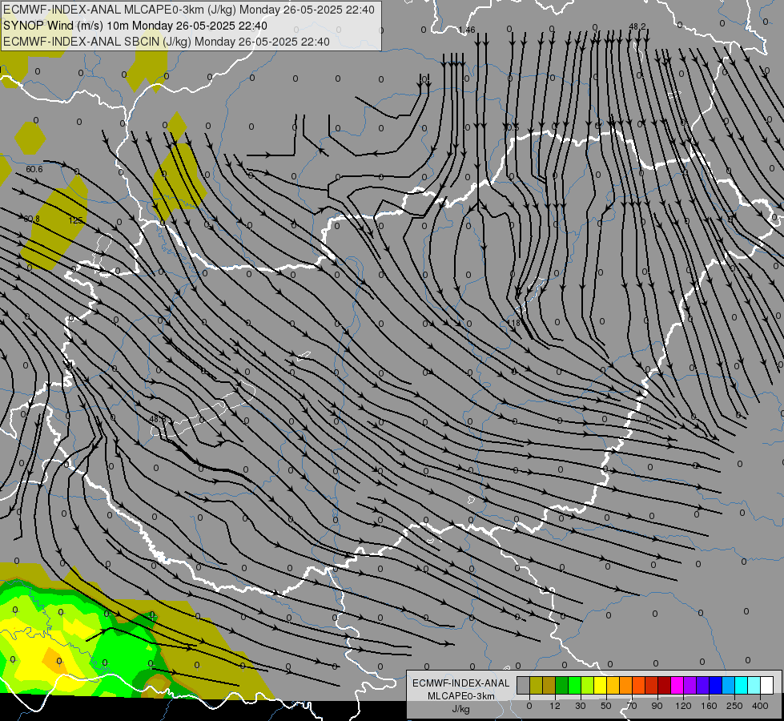Click the 48.6 value on the map
This screenshot has height=721, width=784.
(158, 419)
